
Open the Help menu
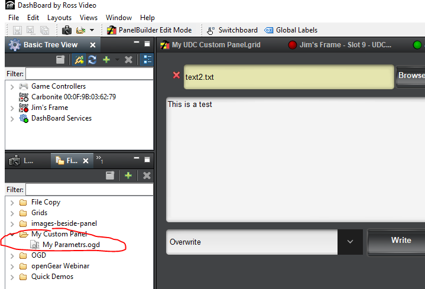[x=147, y=18]
